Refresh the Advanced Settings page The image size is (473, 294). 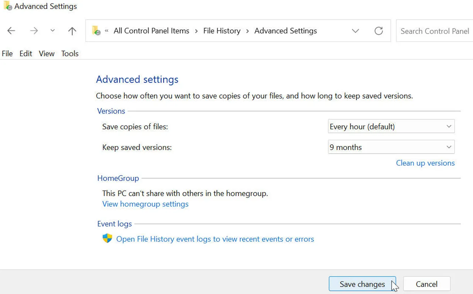pos(378,31)
